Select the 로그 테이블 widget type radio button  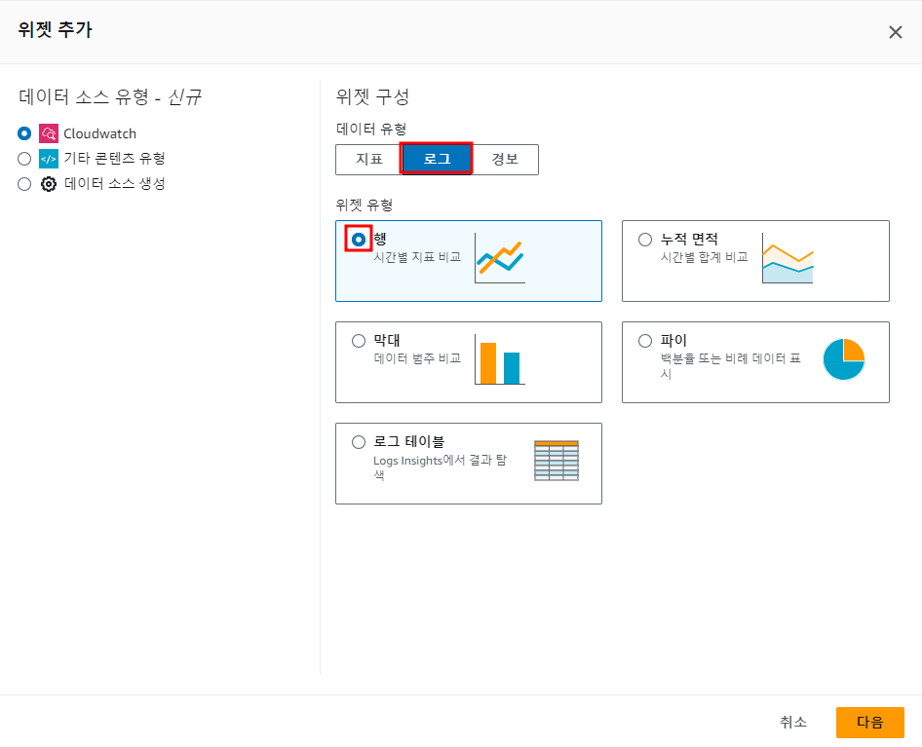(x=358, y=442)
